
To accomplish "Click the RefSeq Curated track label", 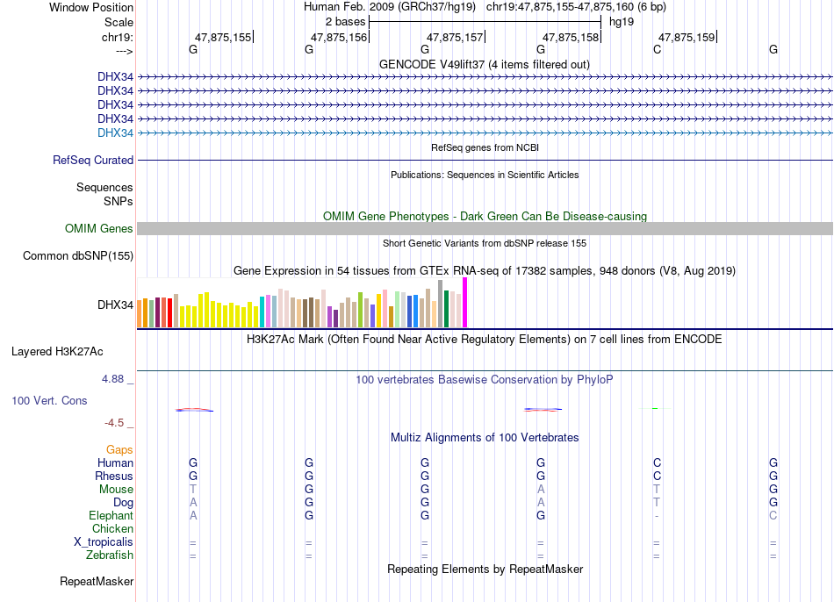I will (x=93, y=160).
